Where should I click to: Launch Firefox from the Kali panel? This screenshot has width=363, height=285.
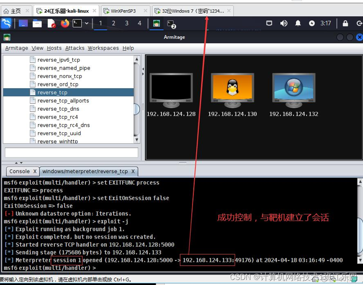click(65, 23)
